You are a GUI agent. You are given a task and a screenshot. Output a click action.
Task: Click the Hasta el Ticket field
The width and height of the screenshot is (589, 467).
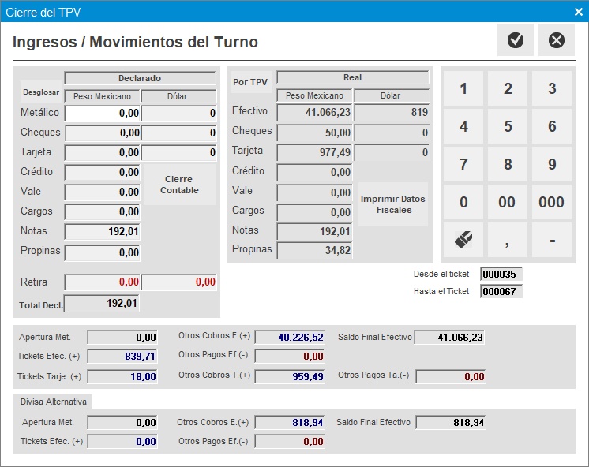pyautogui.click(x=501, y=292)
